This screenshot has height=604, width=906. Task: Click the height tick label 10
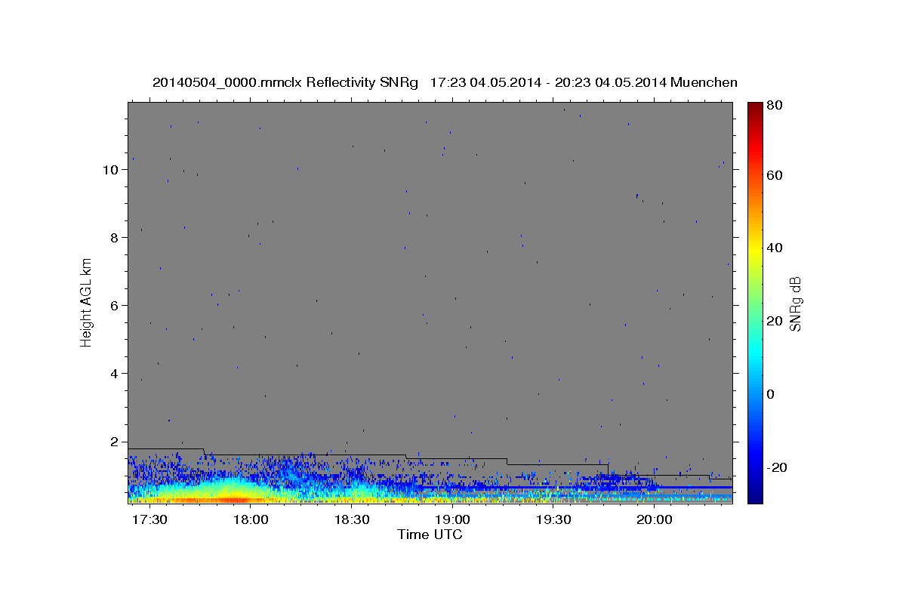(110, 170)
